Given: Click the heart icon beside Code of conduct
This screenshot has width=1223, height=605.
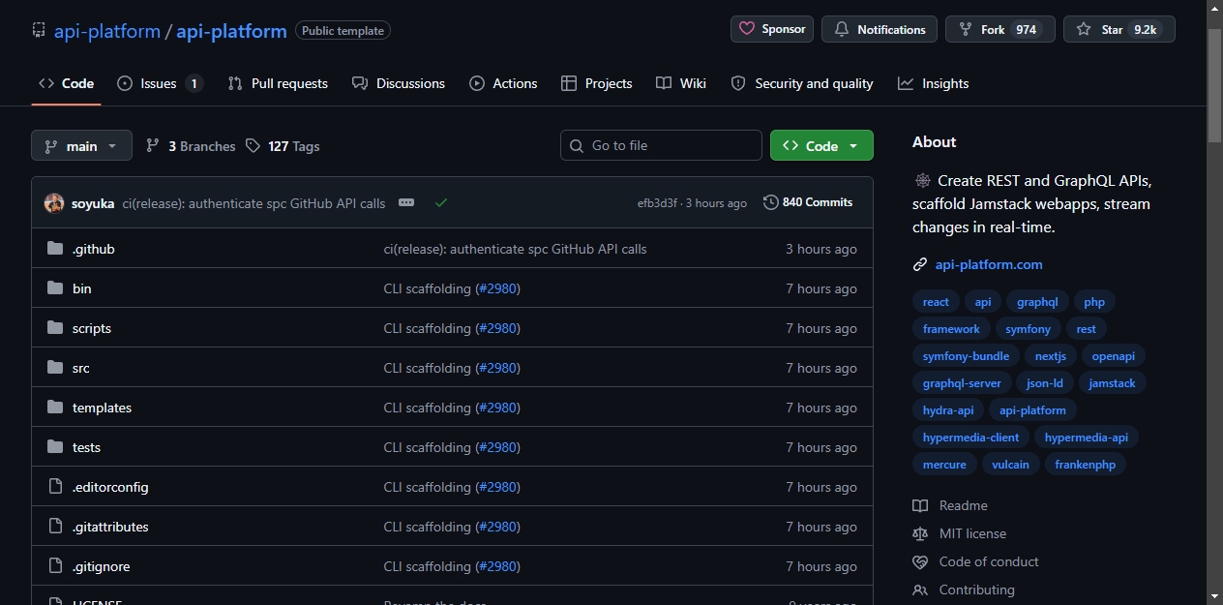Looking at the screenshot, I should tap(920, 561).
